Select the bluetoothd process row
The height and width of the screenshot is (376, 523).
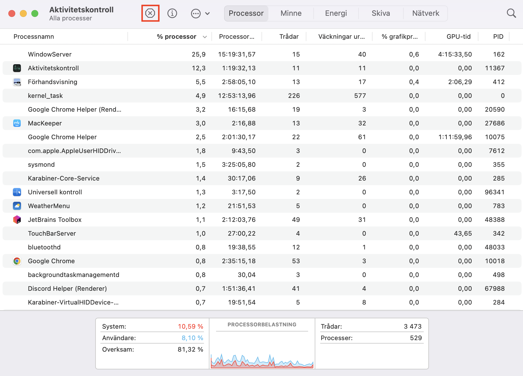(262, 247)
